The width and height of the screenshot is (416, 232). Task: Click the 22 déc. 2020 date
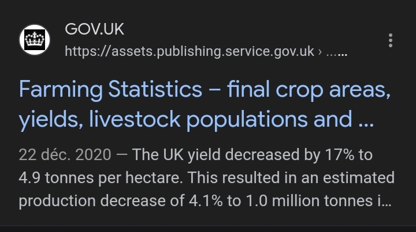tap(63, 155)
